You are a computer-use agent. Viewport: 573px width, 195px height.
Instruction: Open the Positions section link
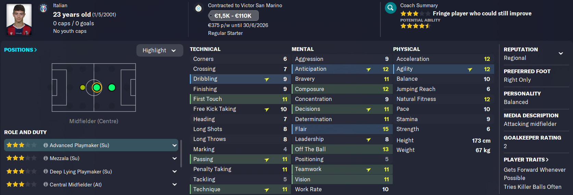point(20,50)
